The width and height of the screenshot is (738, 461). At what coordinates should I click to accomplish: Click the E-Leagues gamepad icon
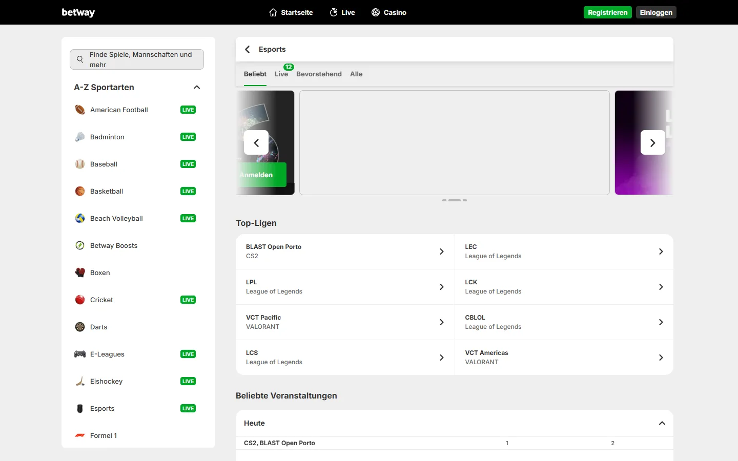(x=80, y=354)
